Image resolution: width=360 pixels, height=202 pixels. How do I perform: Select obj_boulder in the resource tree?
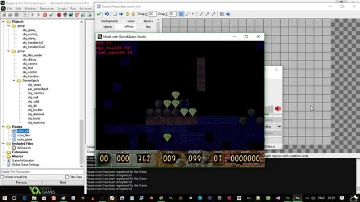pyautogui.click(x=35, y=110)
